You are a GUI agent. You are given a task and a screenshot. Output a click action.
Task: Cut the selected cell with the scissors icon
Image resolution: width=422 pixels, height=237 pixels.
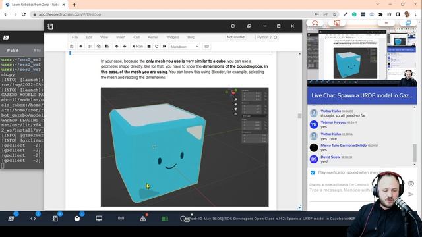pos(90,47)
